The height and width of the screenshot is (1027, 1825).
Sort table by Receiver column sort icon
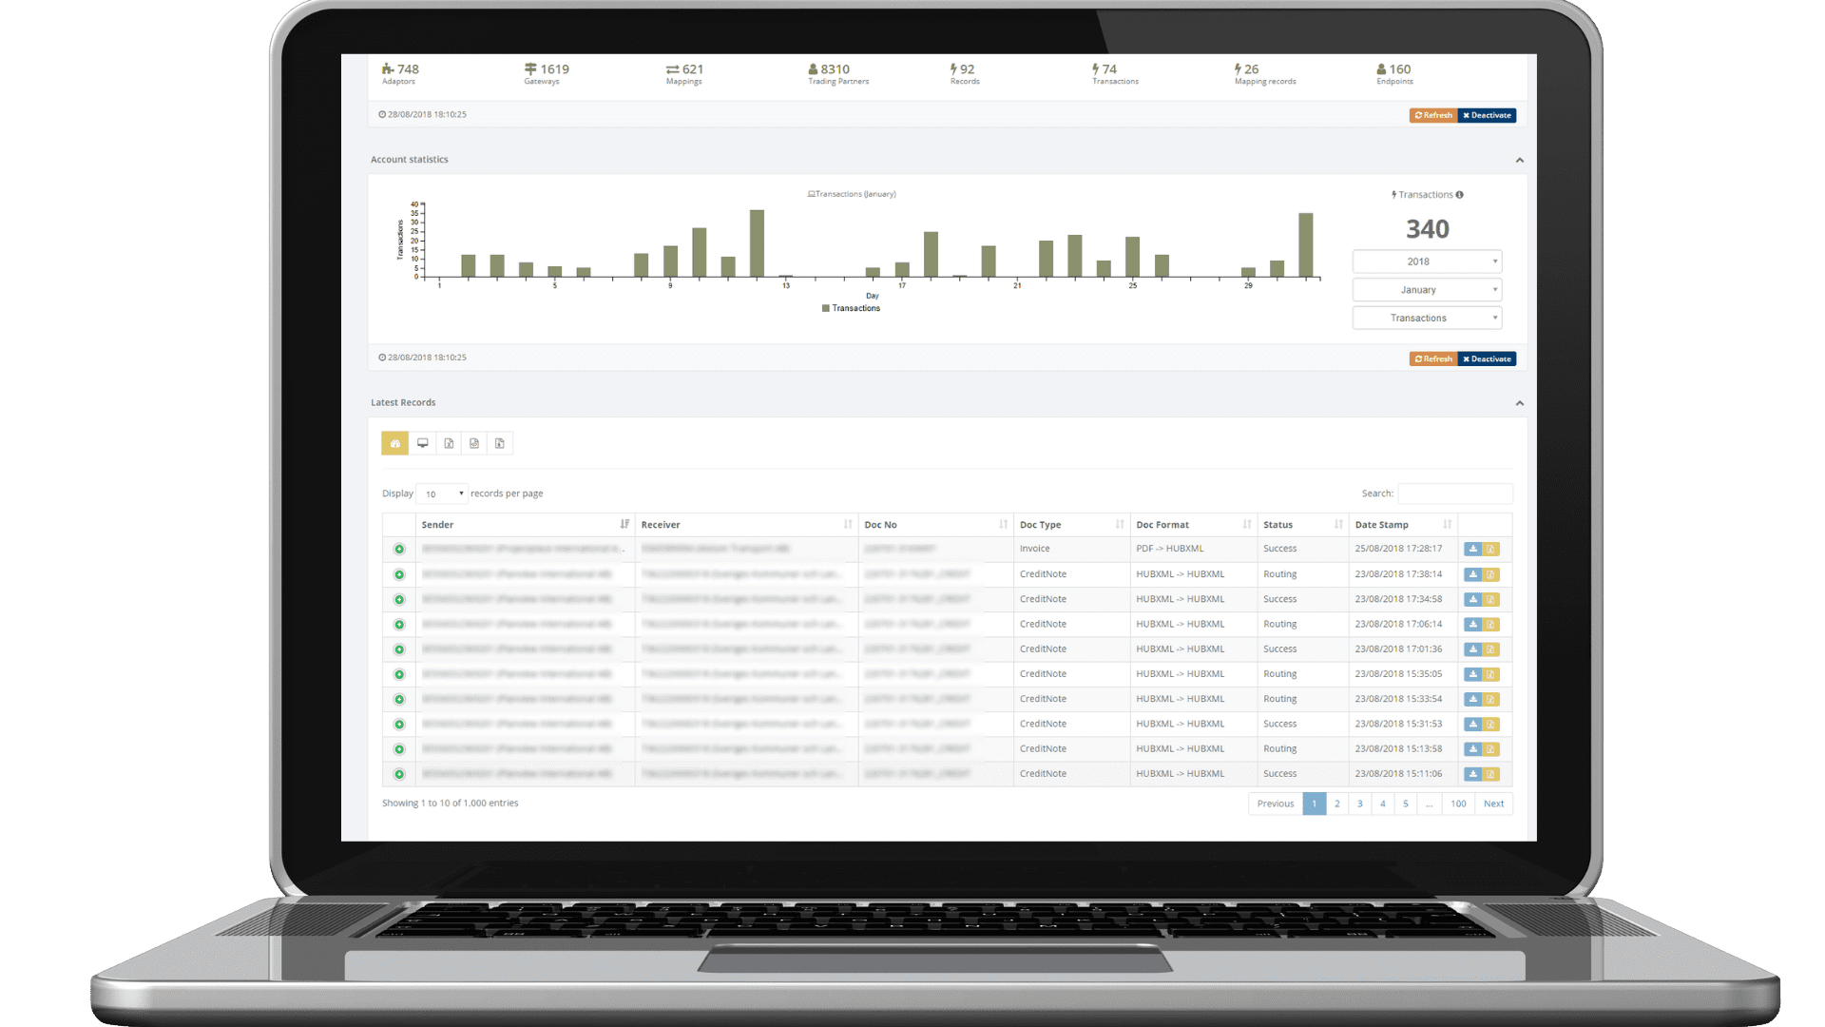tap(848, 524)
